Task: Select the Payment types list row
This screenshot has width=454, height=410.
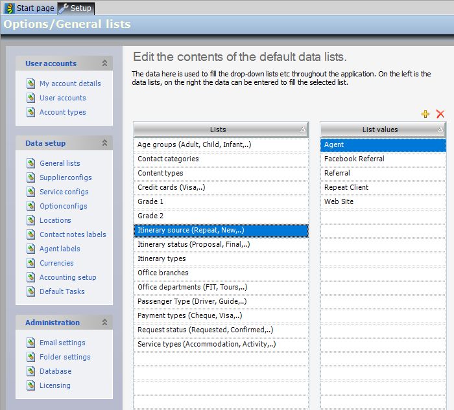Action: pyautogui.click(x=189, y=315)
